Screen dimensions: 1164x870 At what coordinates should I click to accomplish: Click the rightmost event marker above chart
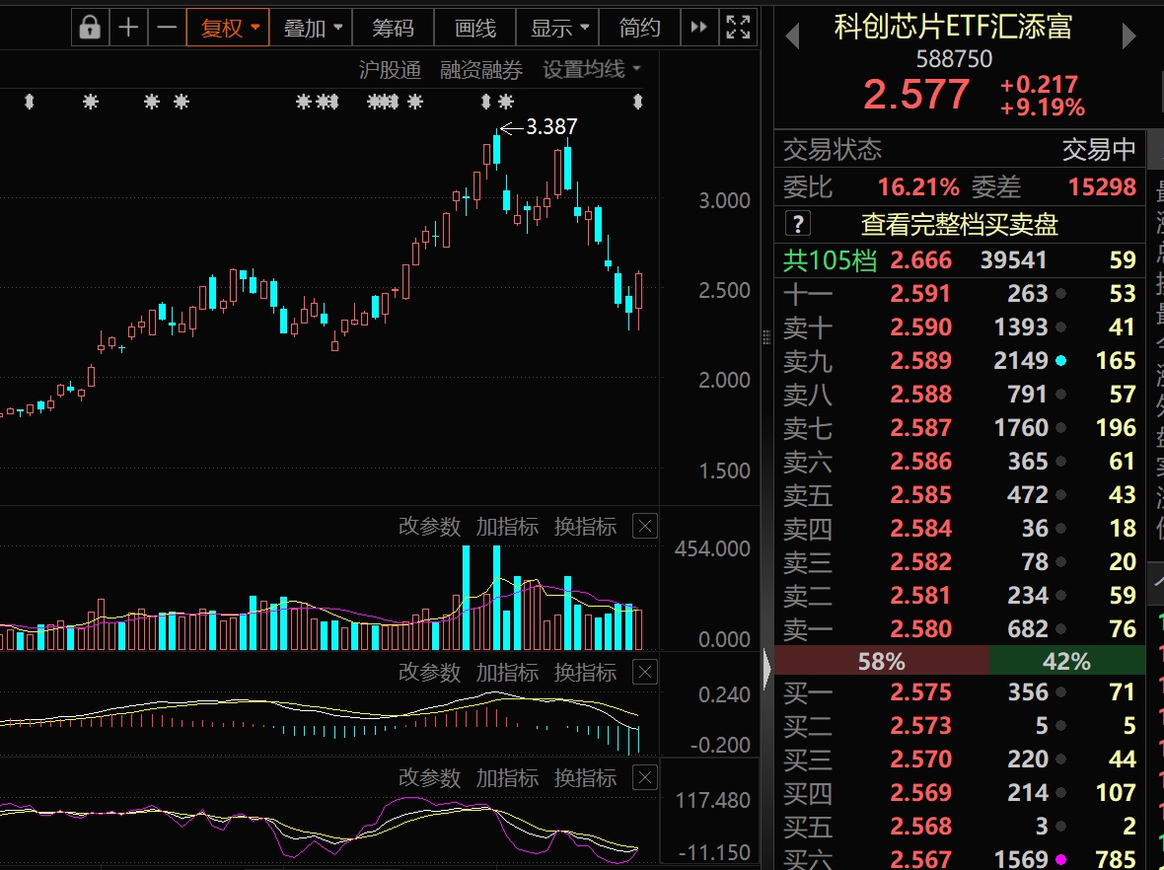(x=637, y=102)
